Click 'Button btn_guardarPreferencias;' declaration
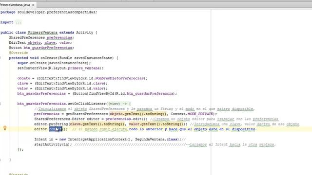The width and height of the screenshot is (312, 175). [x=41, y=48]
